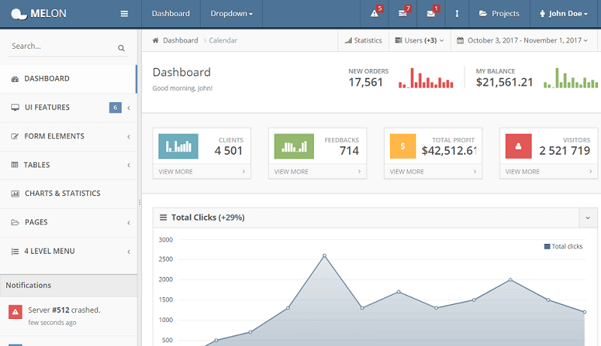Screen dimensions: 601x346
Task: Click the sidebar resize handle dots
Action: [140, 202]
